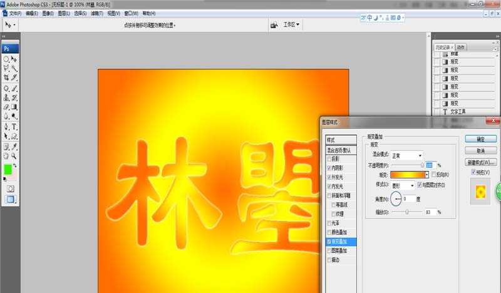
Task: Click the 新建样式 New Style button
Action: point(481,162)
